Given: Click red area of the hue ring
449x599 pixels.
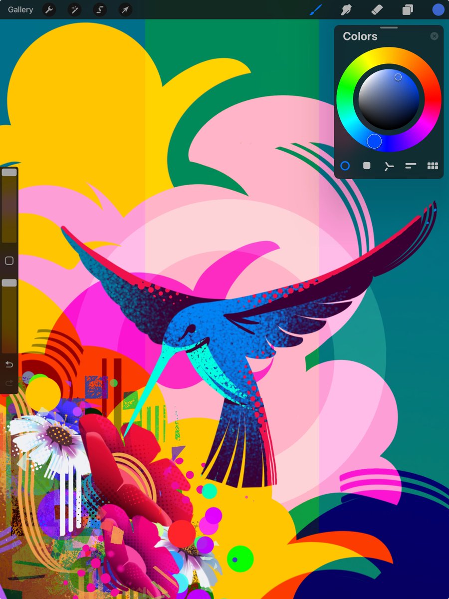Looking at the screenshot, I should tap(433, 99).
